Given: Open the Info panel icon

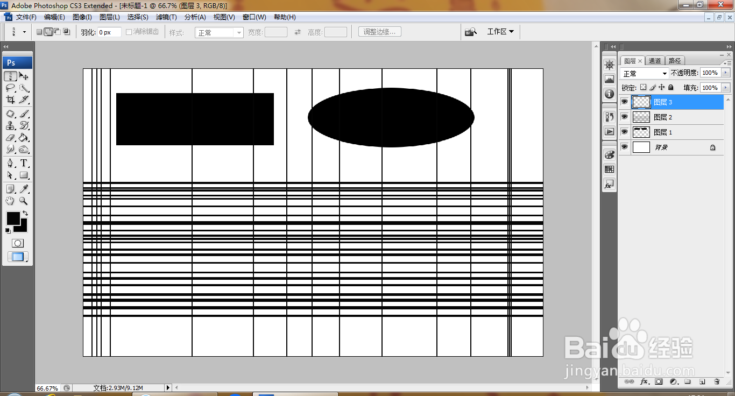Looking at the screenshot, I should pyautogui.click(x=609, y=94).
